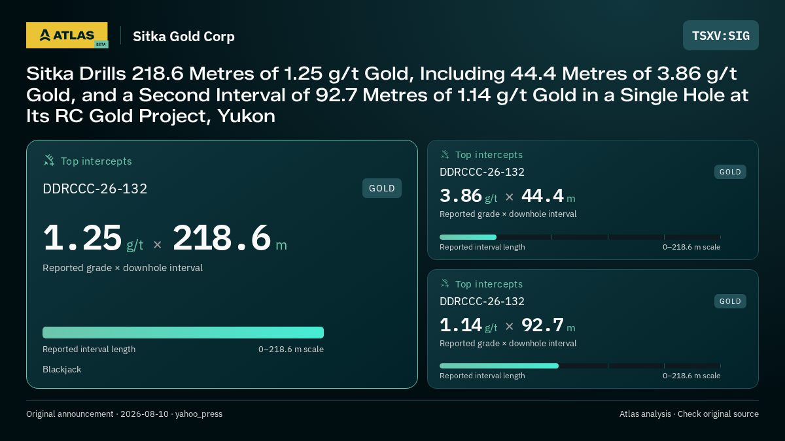785x441 pixels.
Task: Click the GOLD tag in the 3.86 g/t card
Action: point(730,172)
